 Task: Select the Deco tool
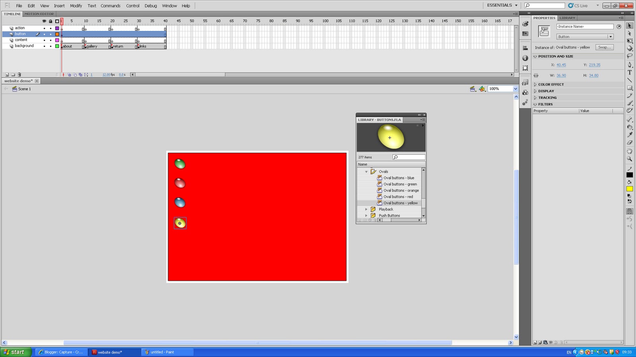pyautogui.click(x=630, y=111)
